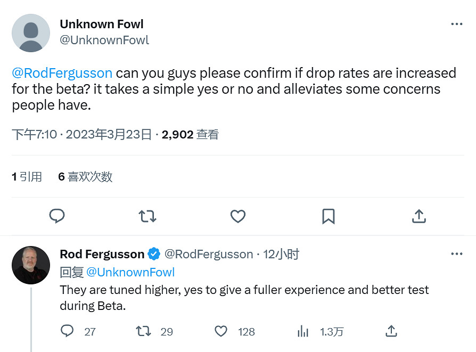This screenshot has height=352, width=476.
Task: Click the reply icon on Unknown Fowl's tweet
Action: [x=57, y=216]
